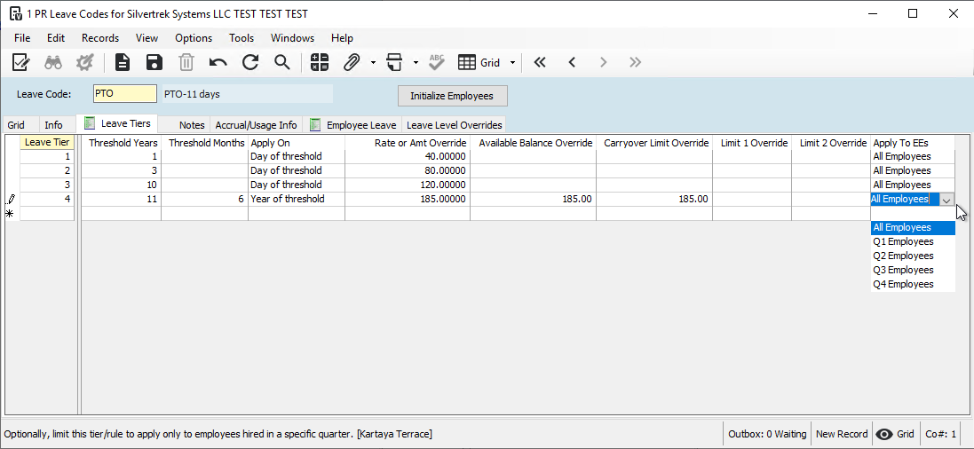Viewport: 974px width, 449px height.
Task: Open search with magnifying glass icon
Action: pyautogui.click(x=282, y=62)
